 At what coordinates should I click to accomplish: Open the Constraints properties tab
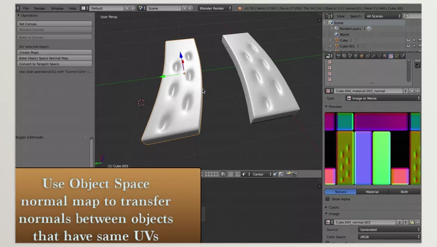(368, 56)
